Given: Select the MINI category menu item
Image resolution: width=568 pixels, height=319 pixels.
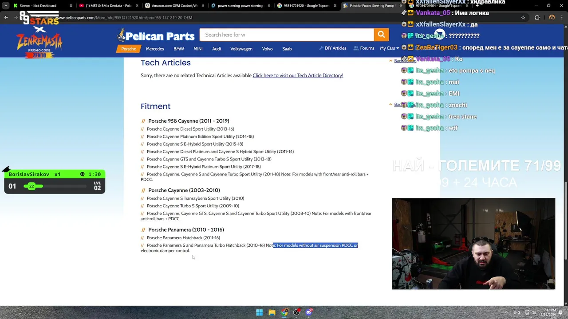Looking at the screenshot, I should 198,49.
